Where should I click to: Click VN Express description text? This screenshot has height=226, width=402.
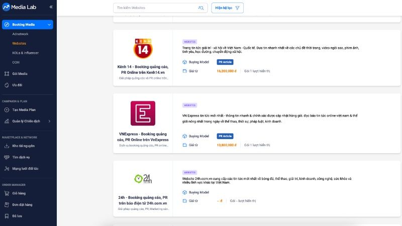pyautogui.click(x=270, y=119)
